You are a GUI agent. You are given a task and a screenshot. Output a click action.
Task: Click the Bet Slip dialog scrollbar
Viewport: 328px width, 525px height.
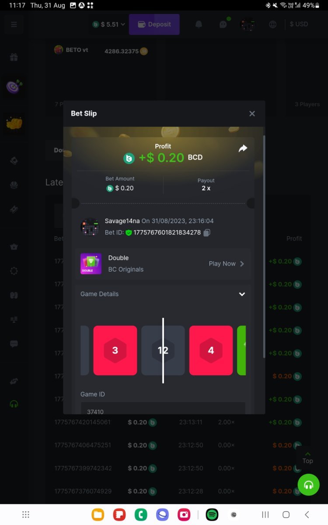(x=264, y=247)
